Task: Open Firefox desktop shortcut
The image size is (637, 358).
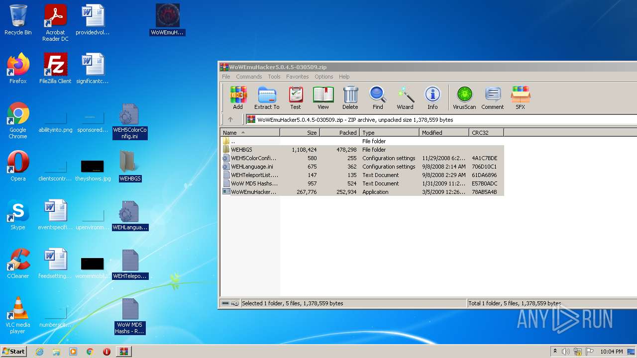Action: tap(18, 69)
